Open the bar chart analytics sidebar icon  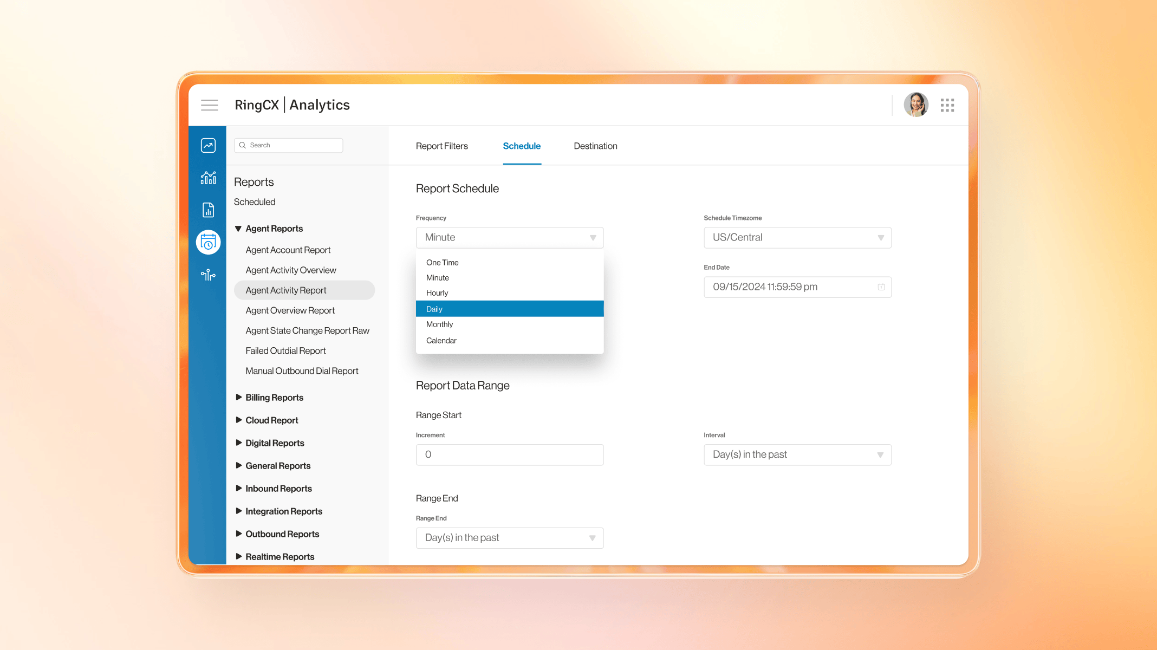point(208,178)
